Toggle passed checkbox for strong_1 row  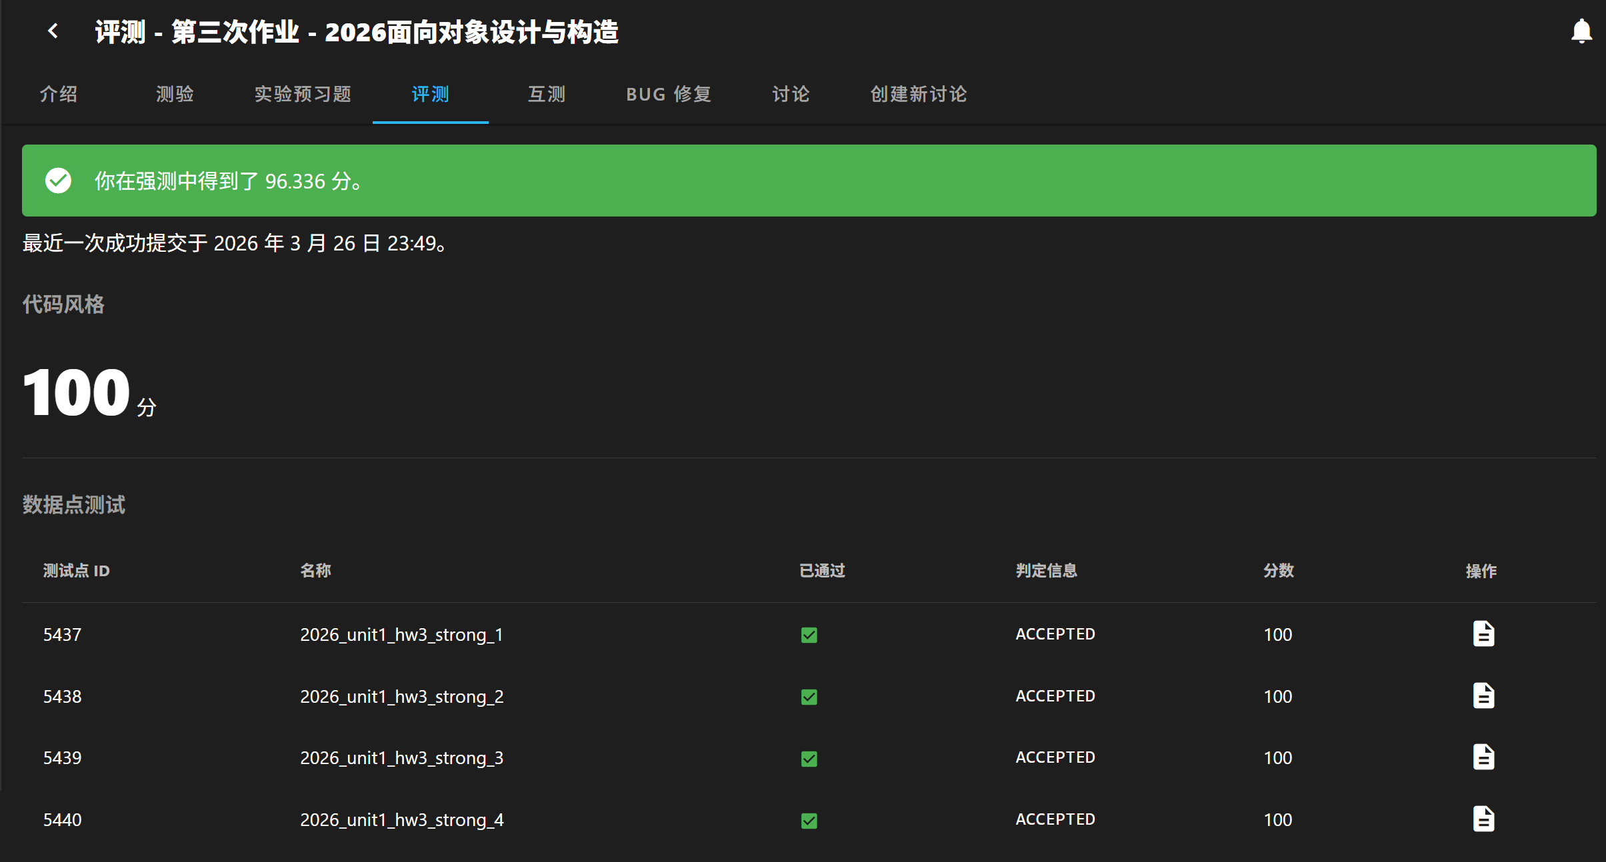pyautogui.click(x=809, y=635)
